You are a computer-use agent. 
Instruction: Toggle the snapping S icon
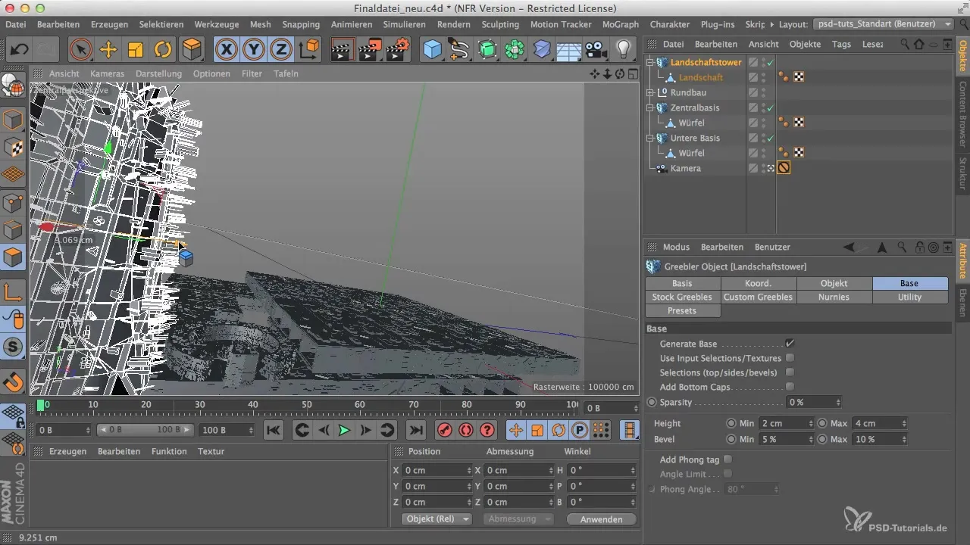pos(13,347)
